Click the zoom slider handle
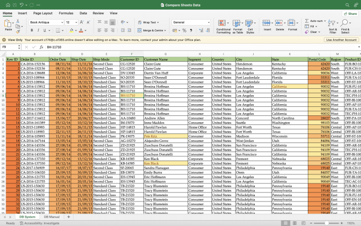Image resolution: width=361 pixels, height=226 pixels. click(326, 223)
